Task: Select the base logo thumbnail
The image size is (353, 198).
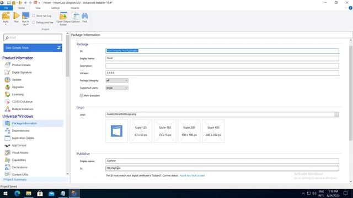Action: [116, 131]
